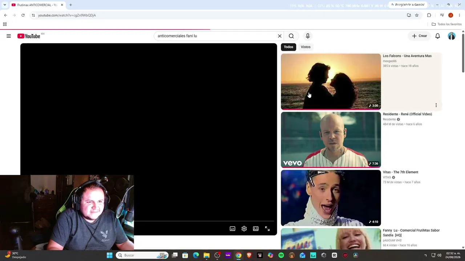Click the Pregúntale a Gemini button
Image resolution: width=465 pixels, height=261 pixels.
pyautogui.click(x=408, y=5)
